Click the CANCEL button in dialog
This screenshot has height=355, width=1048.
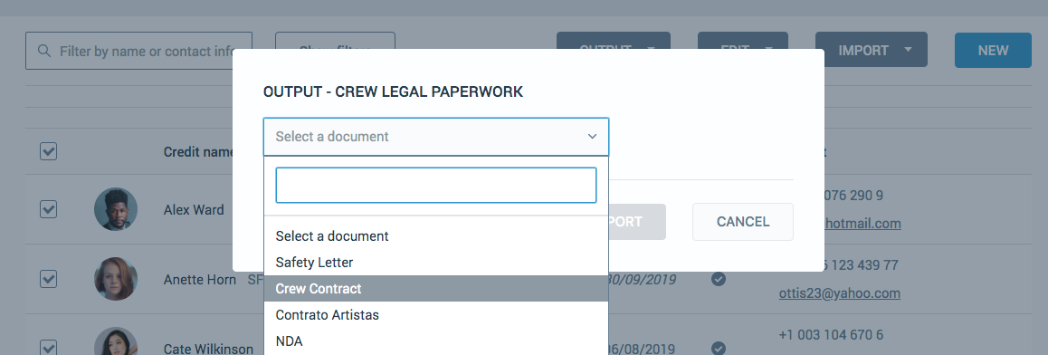click(x=742, y=221)
